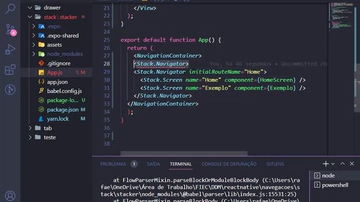The width and height of the screenshot is (360, 202).
Task: Click the underlined Stack.Navigator tag on line 28
Action: [x=161, y=63]
